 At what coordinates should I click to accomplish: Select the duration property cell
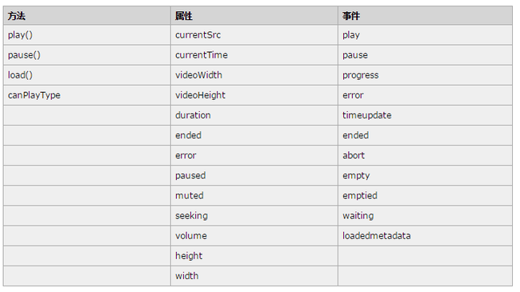point(254,115)
